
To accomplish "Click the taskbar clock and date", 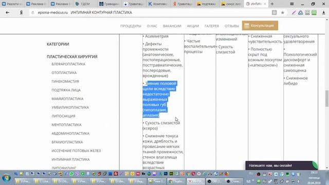I will (314, 178).
